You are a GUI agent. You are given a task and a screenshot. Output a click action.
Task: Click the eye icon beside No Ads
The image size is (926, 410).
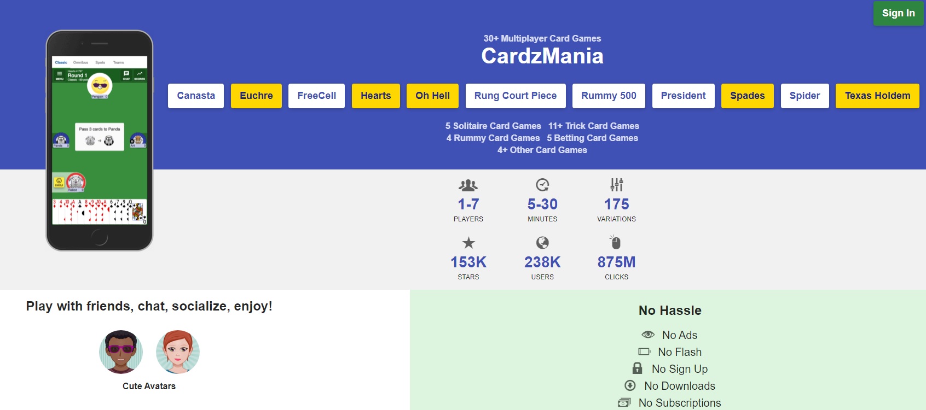pos(648,335)
